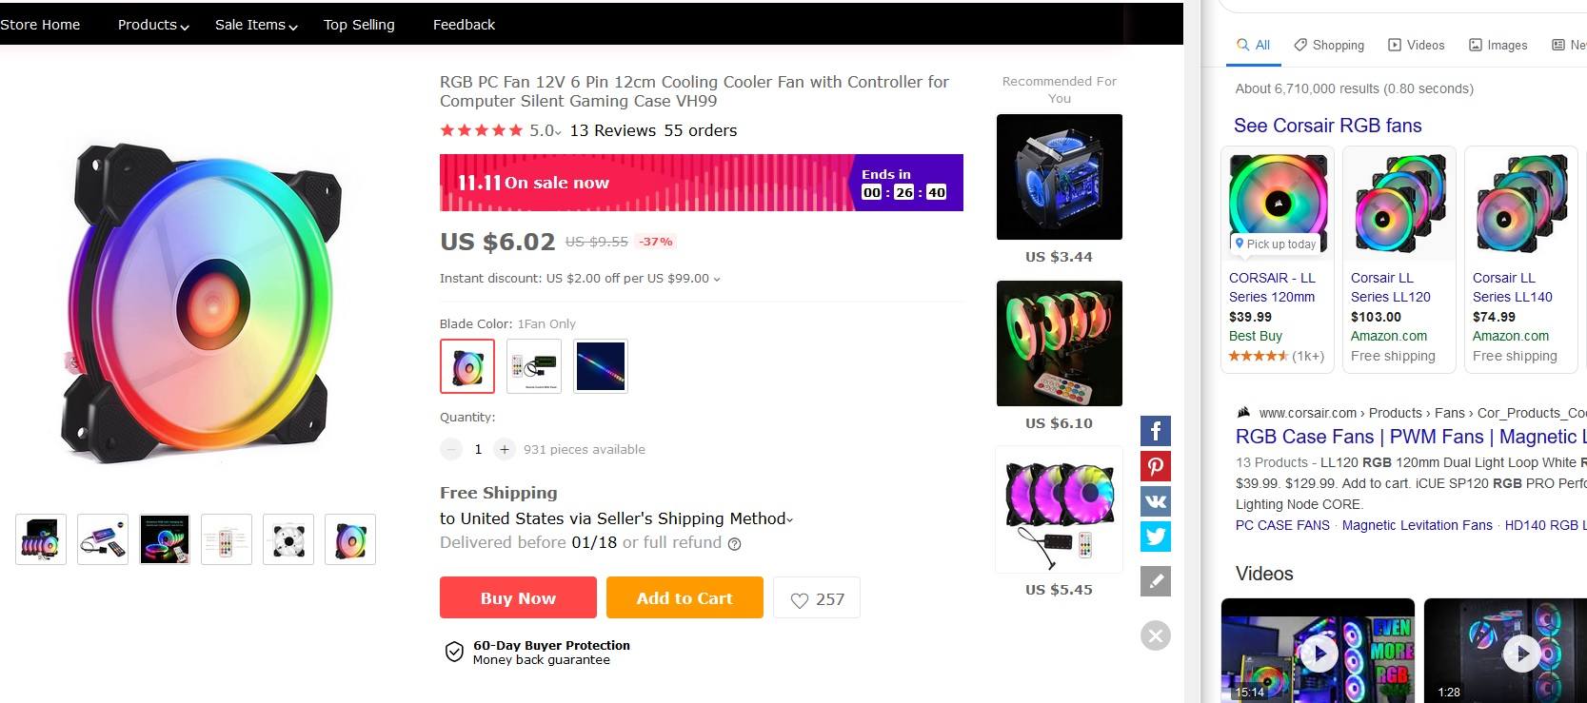Dismiss the side panel with X icon
The height and width of the screenshot is (703, 1587).
point(1156,635)
